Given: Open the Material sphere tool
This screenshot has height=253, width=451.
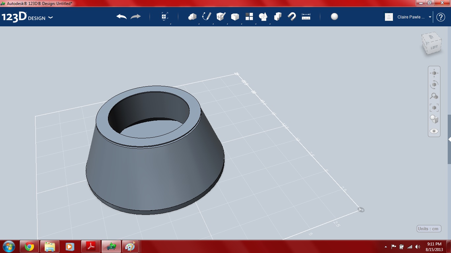Looking at the screenshot, I should coord(334,16).
